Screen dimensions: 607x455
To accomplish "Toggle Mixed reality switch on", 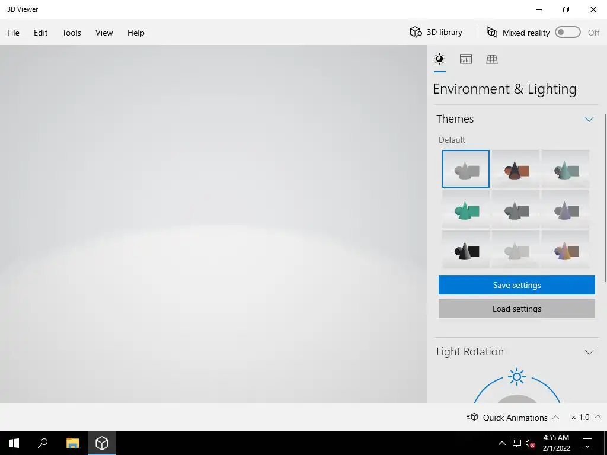I will tap(567, 32).
